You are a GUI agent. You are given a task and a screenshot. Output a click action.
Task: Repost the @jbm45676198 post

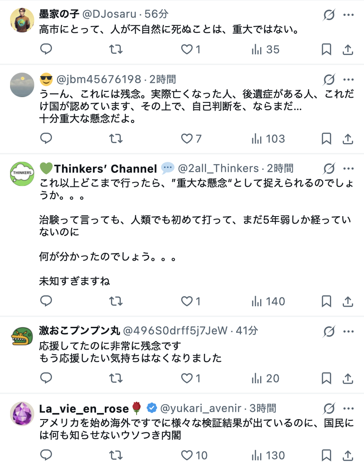[116, 139]
